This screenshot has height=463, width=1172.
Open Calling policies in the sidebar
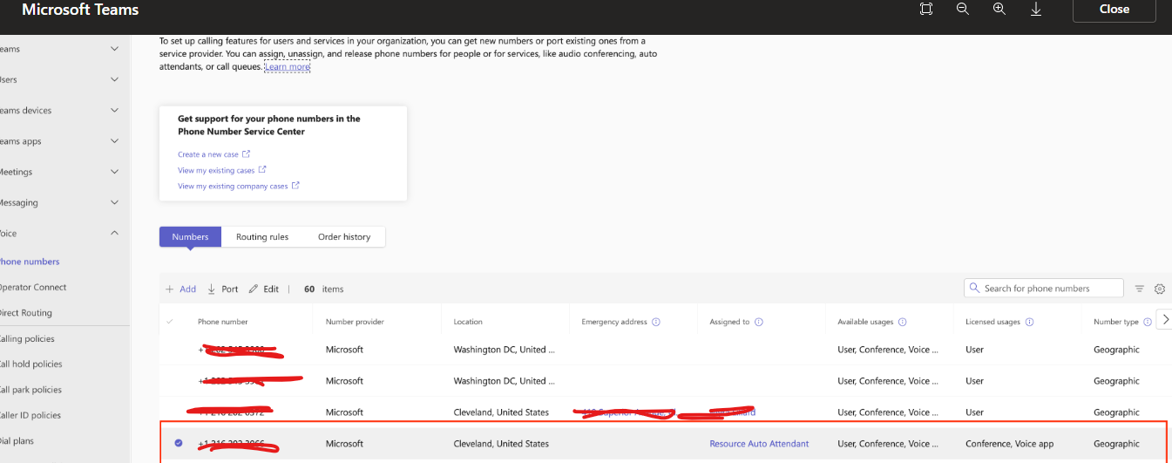coord(27,339)
